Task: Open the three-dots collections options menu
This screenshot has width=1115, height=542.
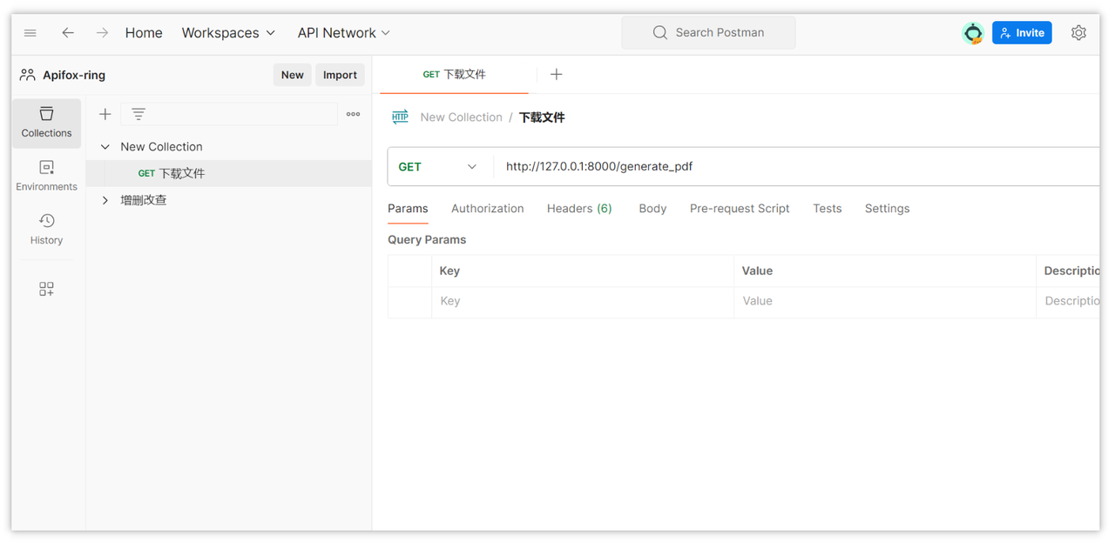Action: [353, 114]
